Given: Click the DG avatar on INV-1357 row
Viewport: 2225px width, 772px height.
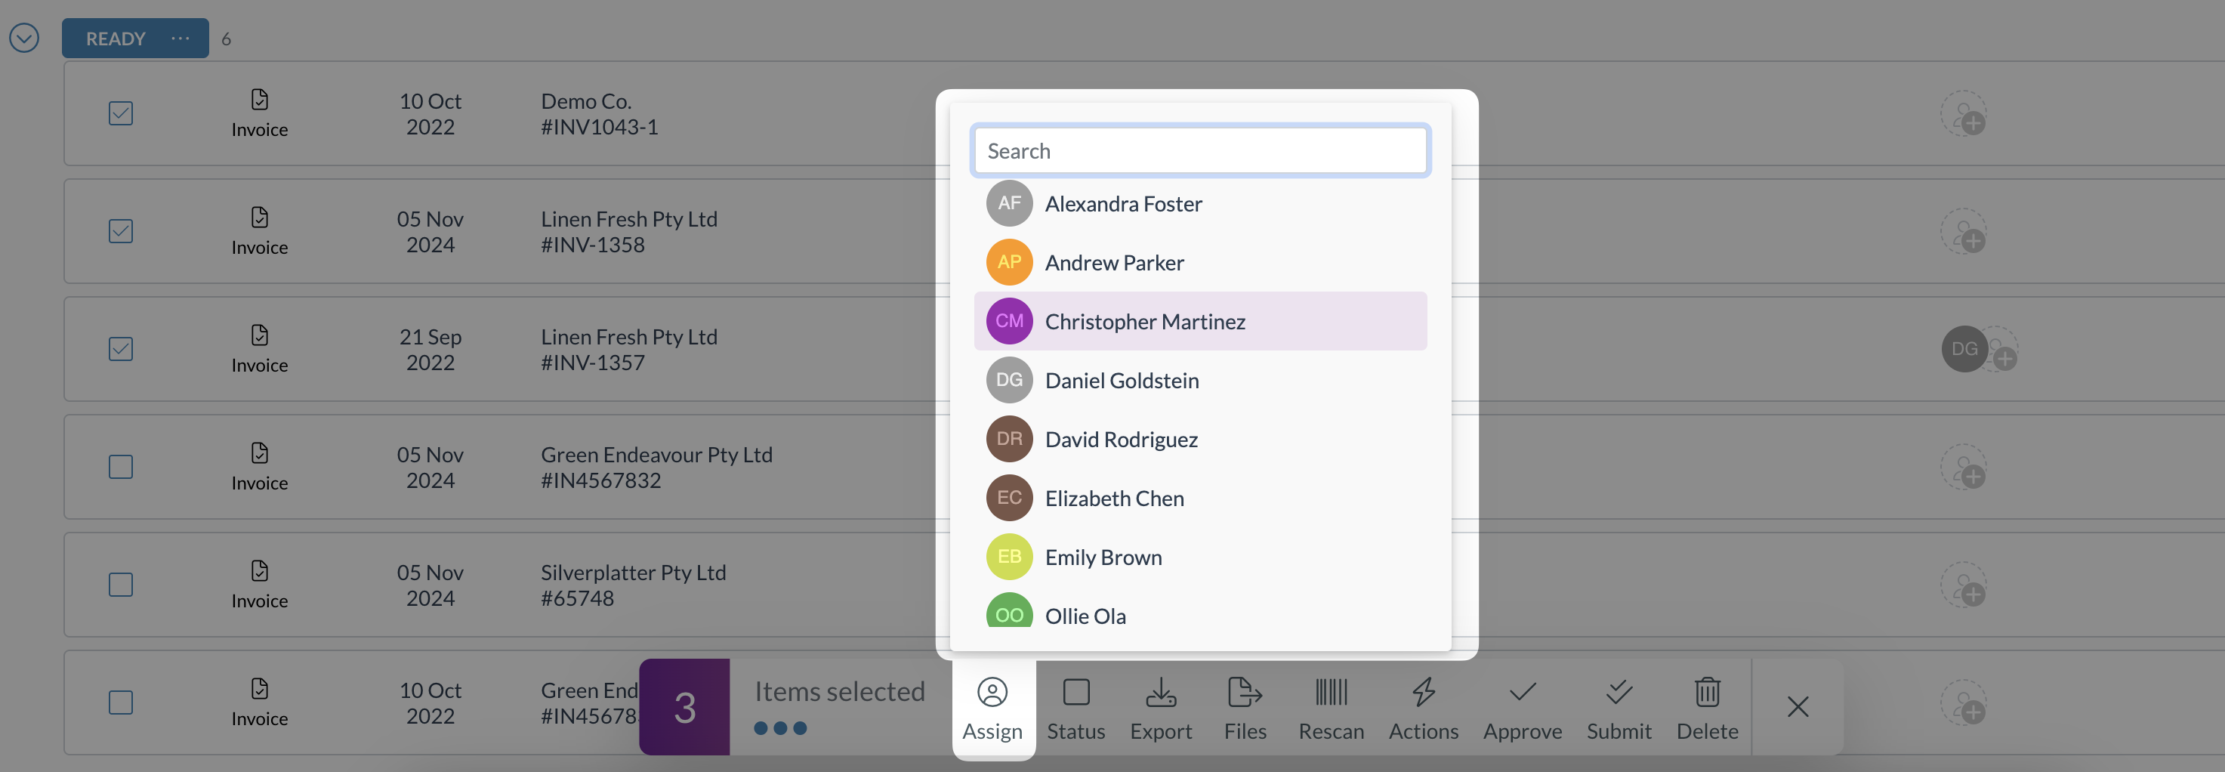Looking at the screenshot, I should click(x=1963, y=349).
